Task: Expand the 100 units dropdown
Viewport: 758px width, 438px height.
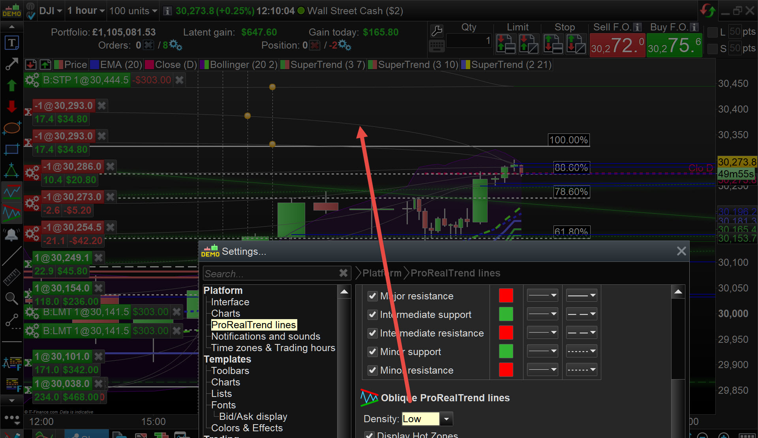Action: click(x=133, y=11)
